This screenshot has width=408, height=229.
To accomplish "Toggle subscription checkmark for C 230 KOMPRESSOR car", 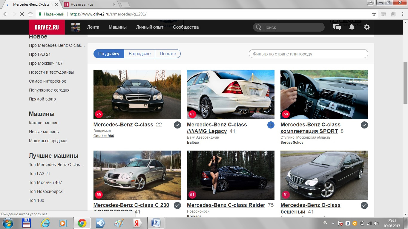I will pos(177,205).
